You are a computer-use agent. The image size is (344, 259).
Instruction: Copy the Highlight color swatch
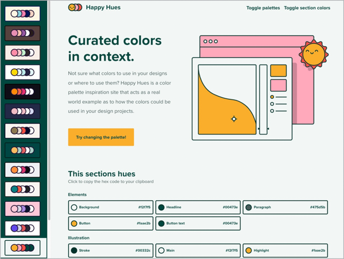286,250
